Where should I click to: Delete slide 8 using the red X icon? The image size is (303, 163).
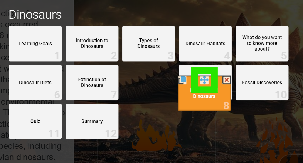[227, 80]
